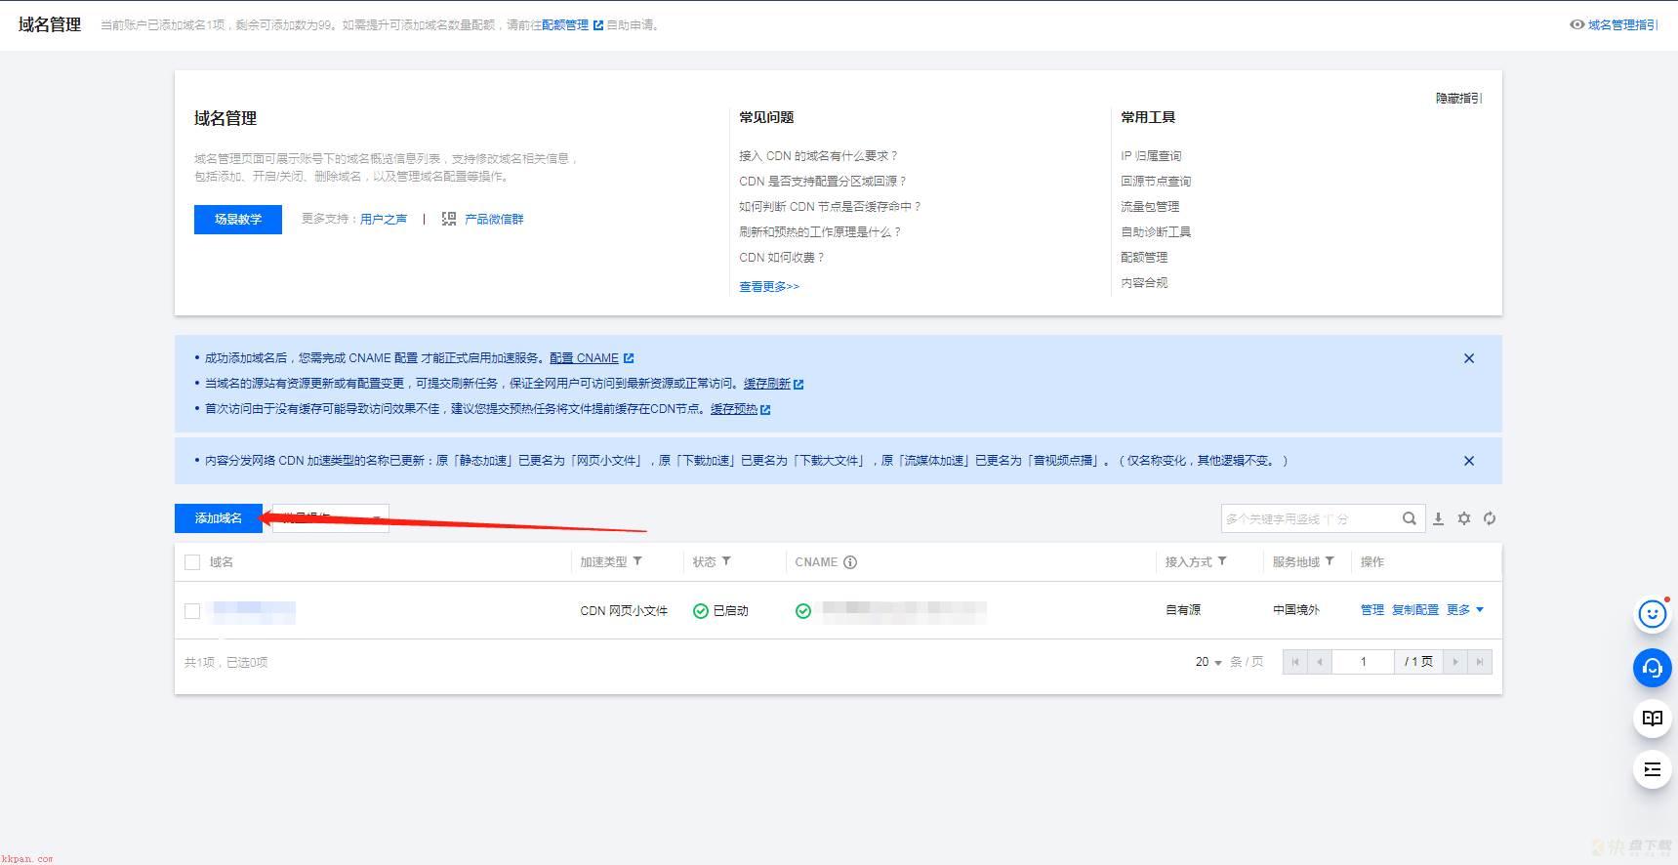Open FAQ 刷新和预热的工作原理是什么
Viewport: 1678px width, 865px height.
click(820, 232)
